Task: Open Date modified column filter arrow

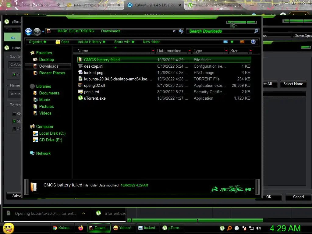Action: click(x=190, y=51)
